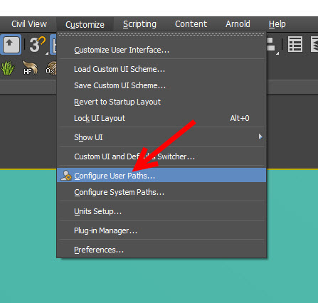
Task: Toggle the 3D snaps icon
Action: coord(38,44)
